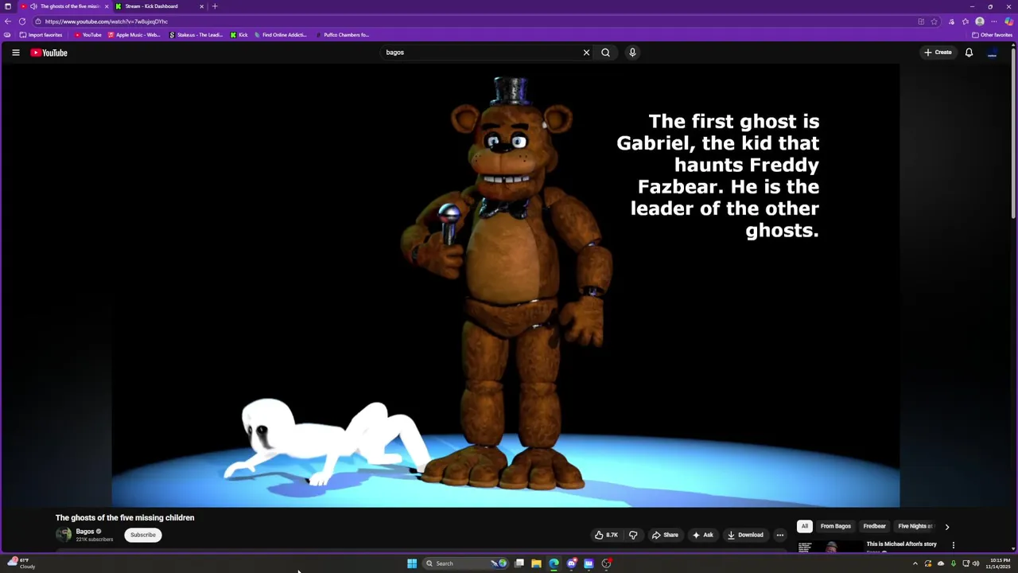1018x573 pixels.
Task: Click the video player area
Action: (x=506, y=286)
